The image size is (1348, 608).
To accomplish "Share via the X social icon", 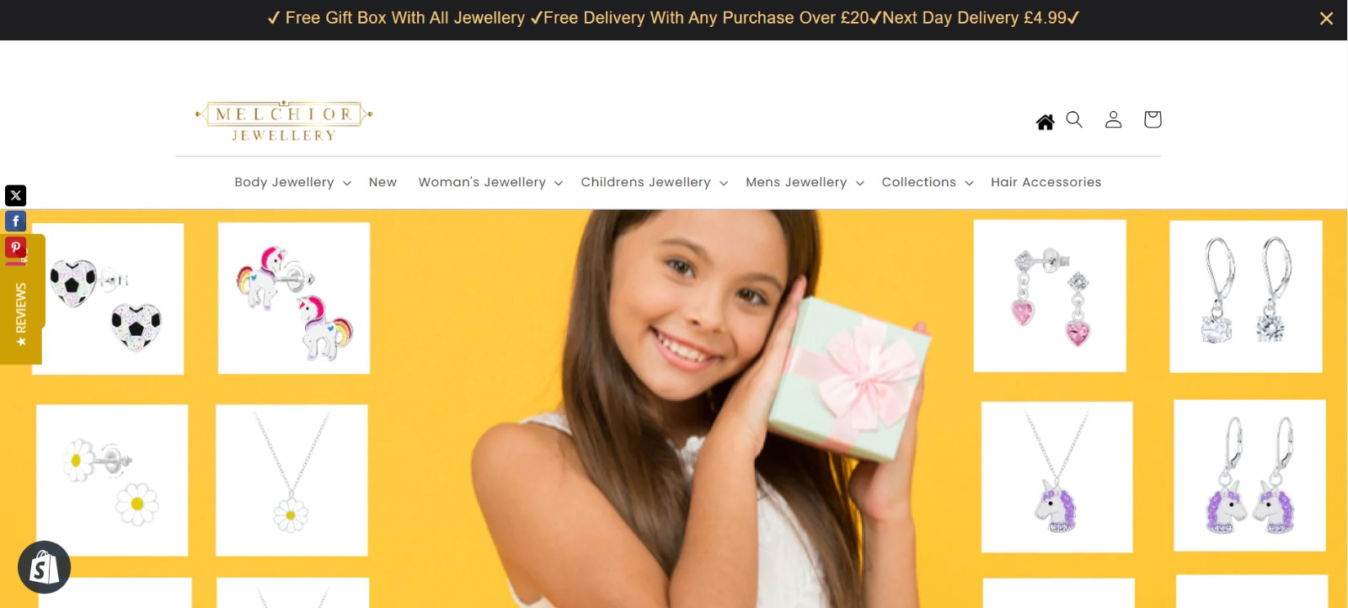I will (16, 195).
